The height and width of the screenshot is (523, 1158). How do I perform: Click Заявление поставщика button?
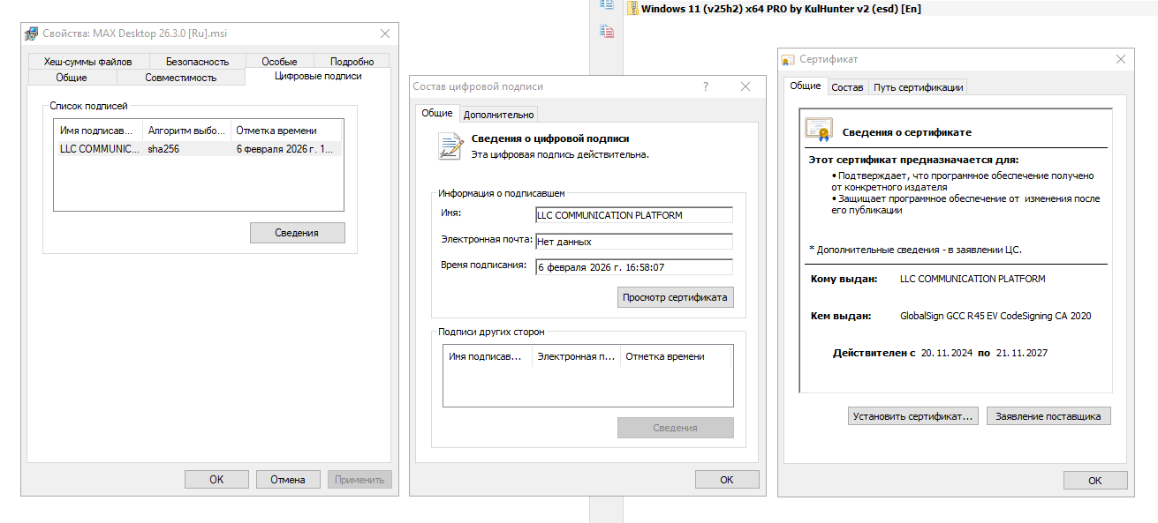[1048, 416]
